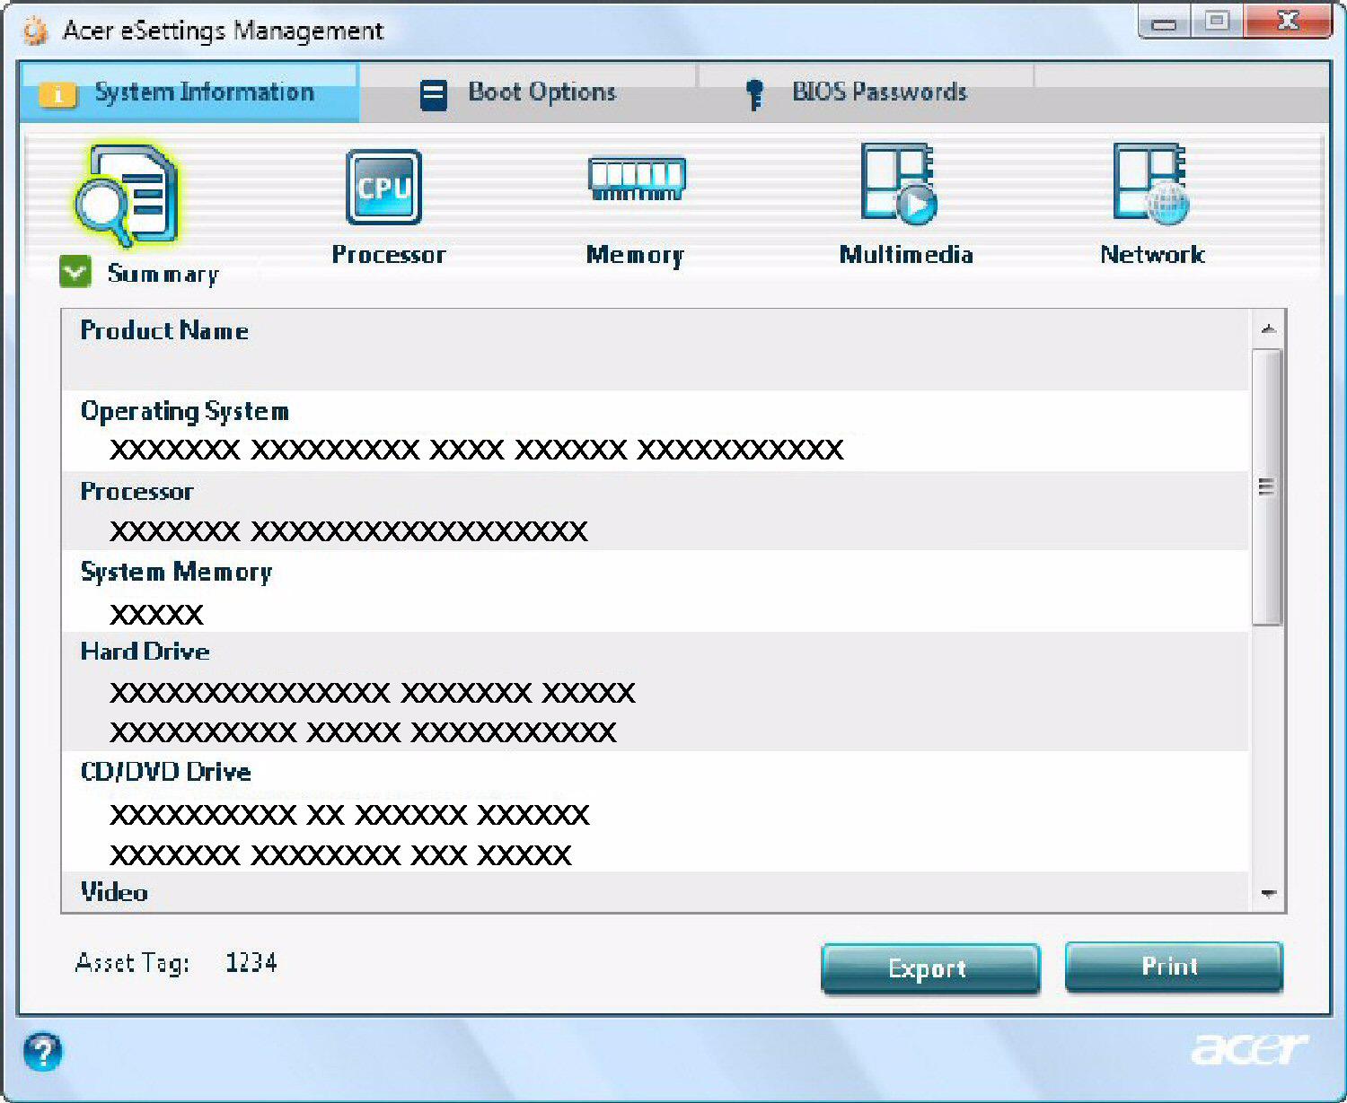Click the summary list scrollbar thumb
Viewport: 1347px width, 1103px height.
[1267, 487]
